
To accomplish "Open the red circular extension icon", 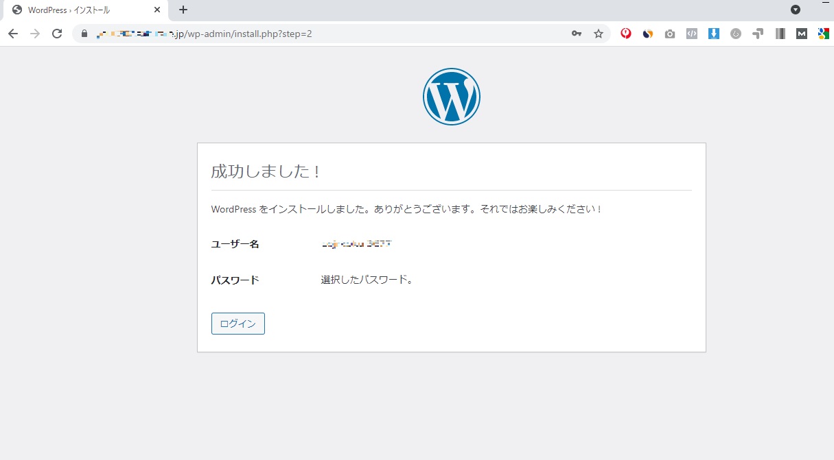I will (626, 34).
